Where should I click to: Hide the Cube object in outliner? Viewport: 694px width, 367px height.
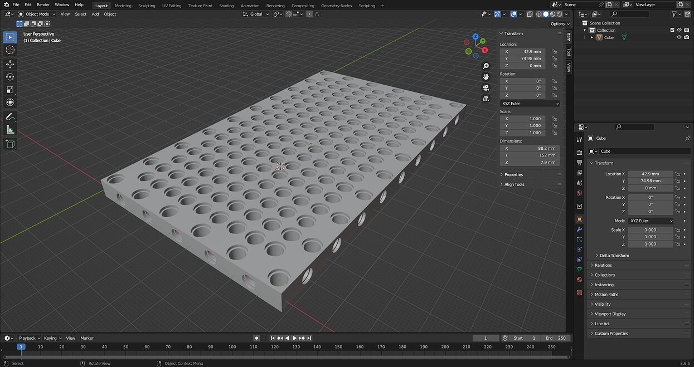(x=679, y=37)
